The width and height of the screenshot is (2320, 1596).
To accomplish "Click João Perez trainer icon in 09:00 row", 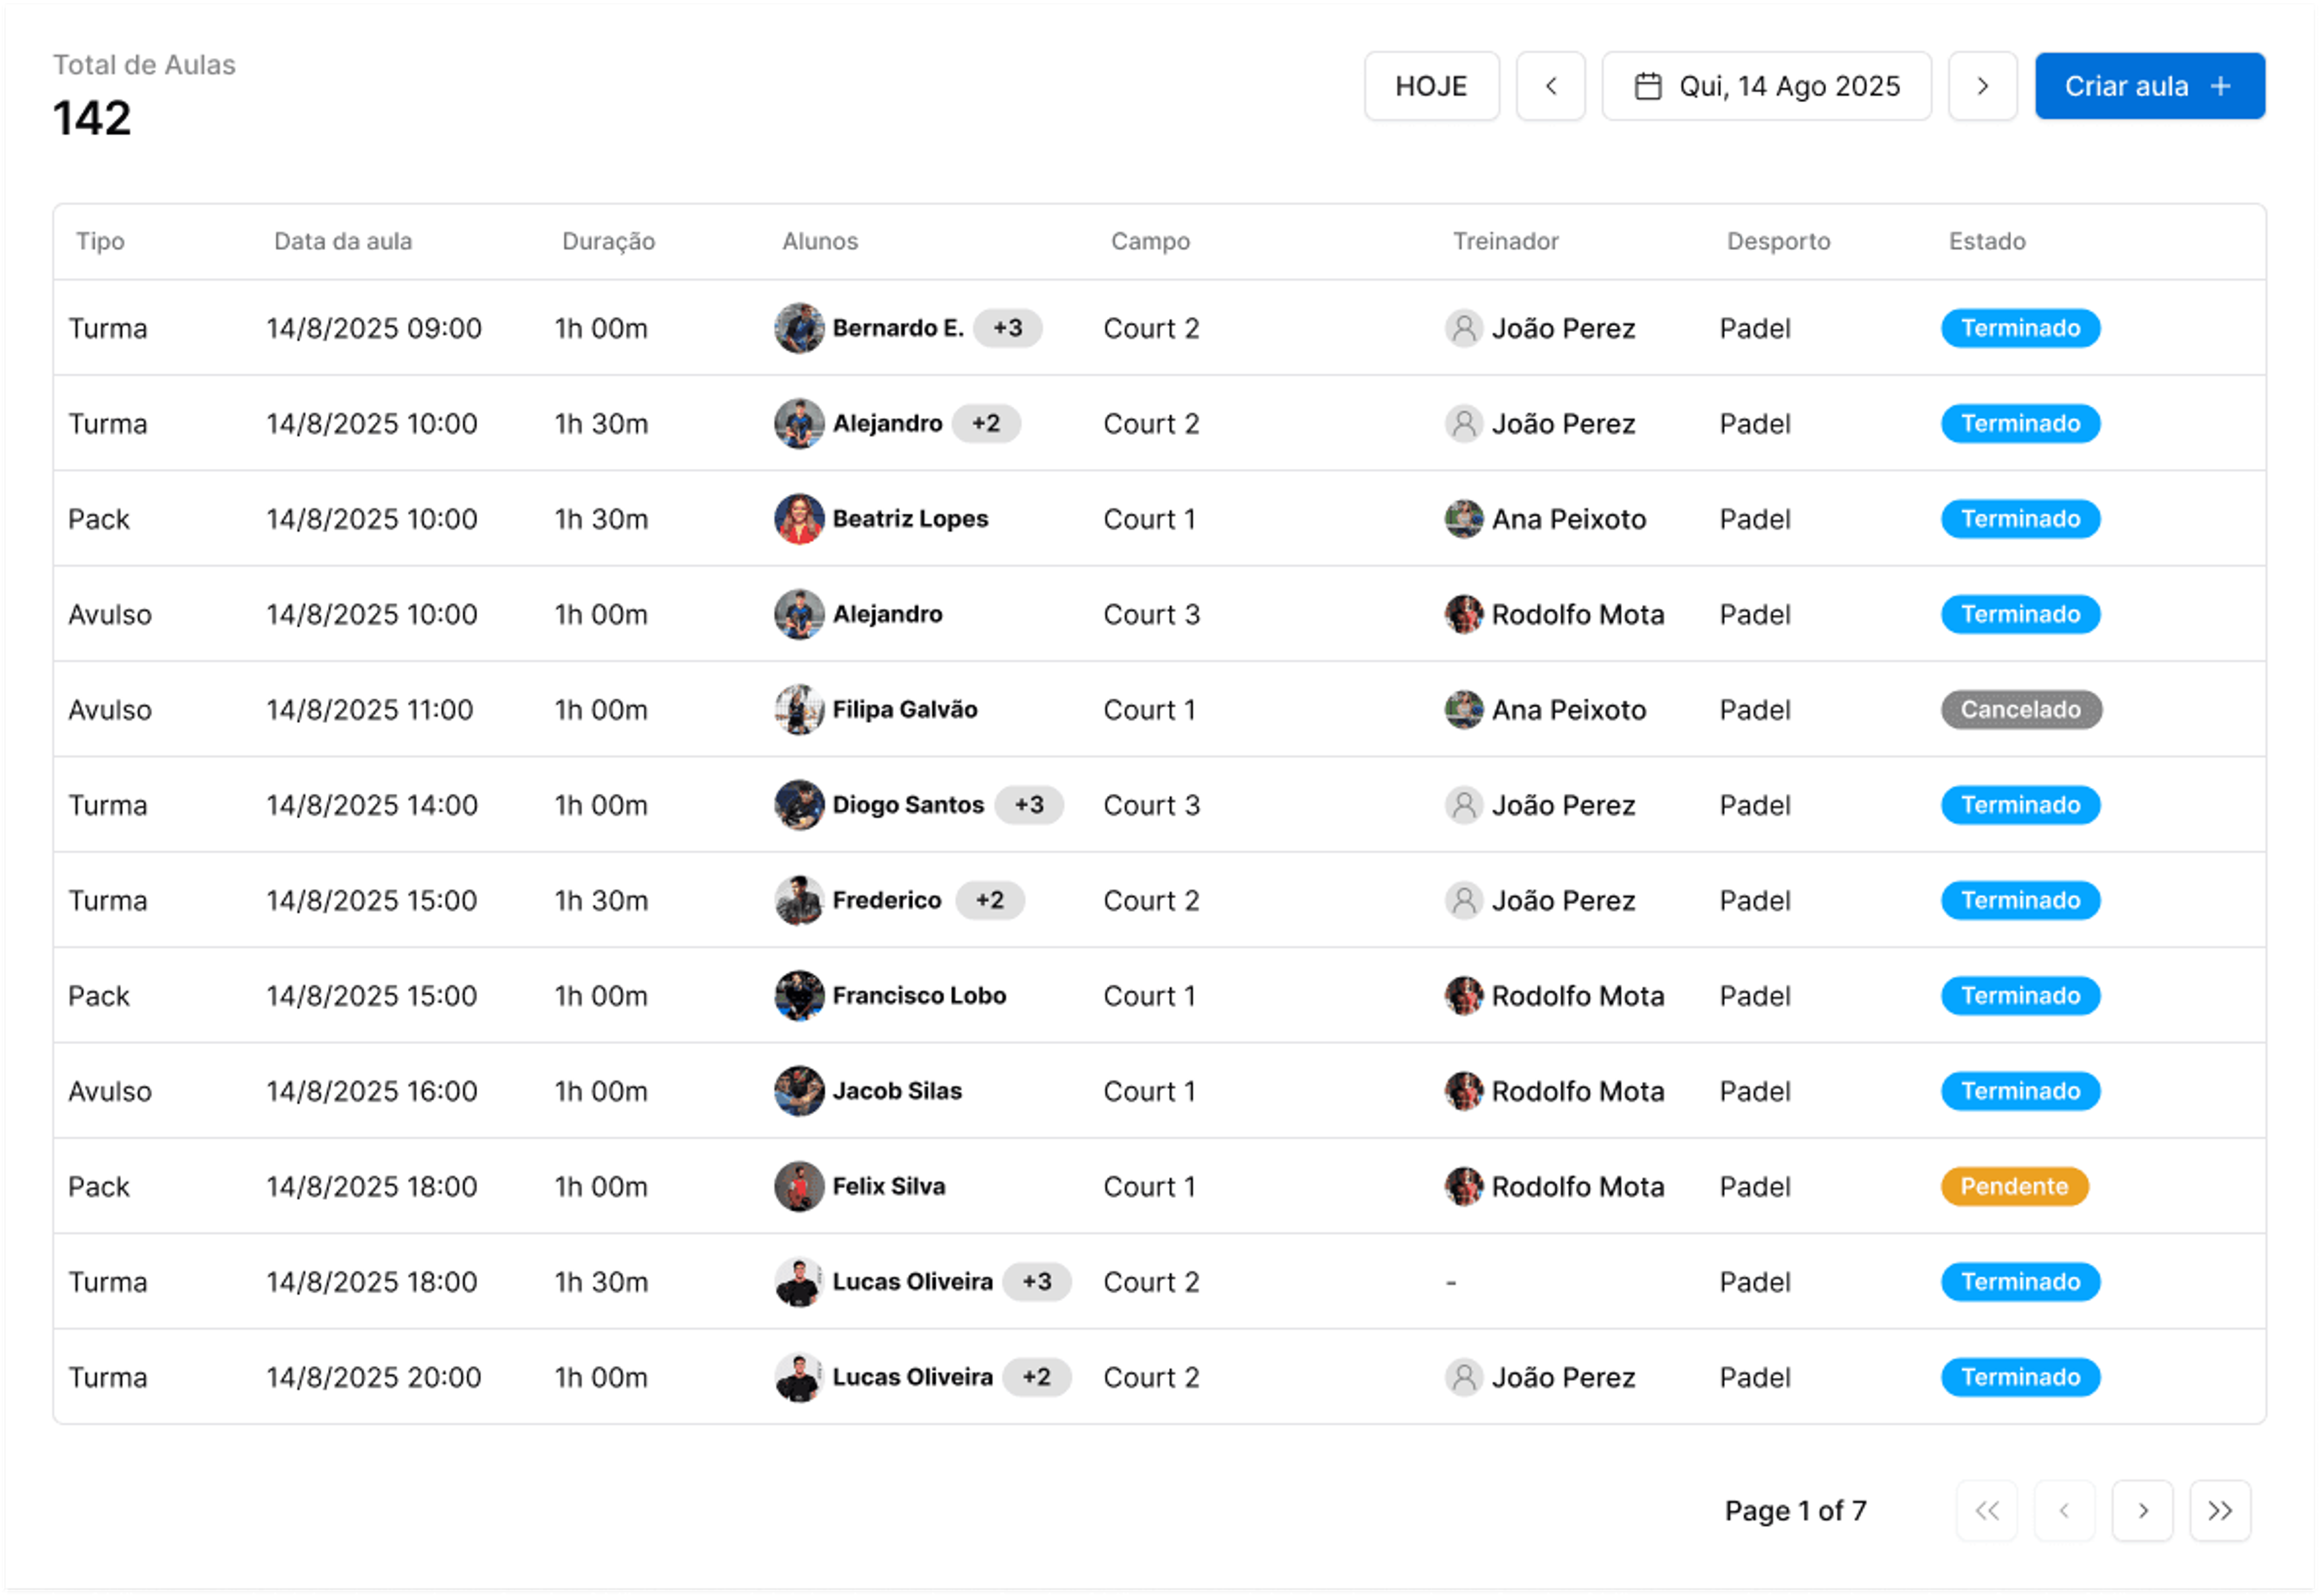I will (1463, 328).
